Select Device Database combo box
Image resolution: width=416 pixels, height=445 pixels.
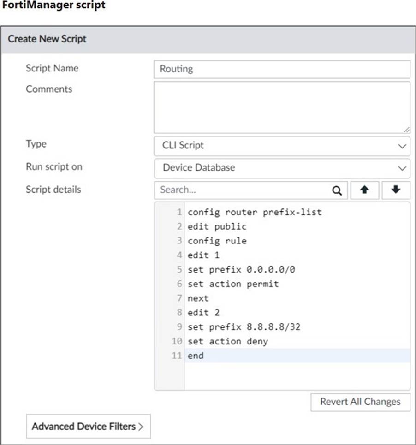282,168
